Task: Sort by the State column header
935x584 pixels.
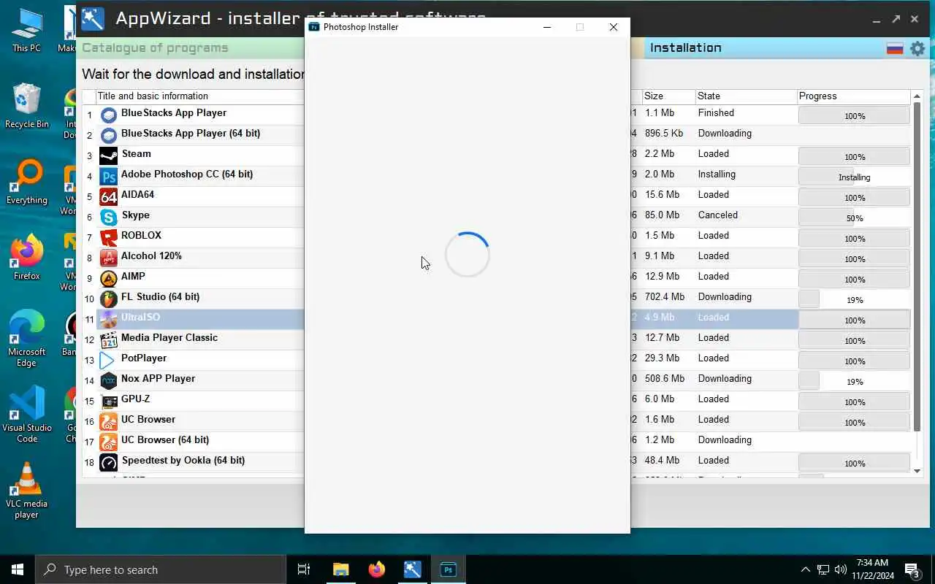Action: click(746, 96)
